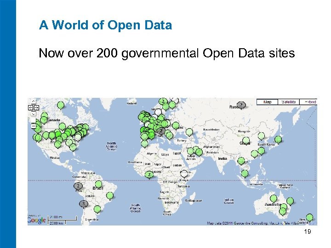The height and width of the screenshot is (248, 331).
Task: Click the Madagascar label on map
Action: [x=193, y=201]
